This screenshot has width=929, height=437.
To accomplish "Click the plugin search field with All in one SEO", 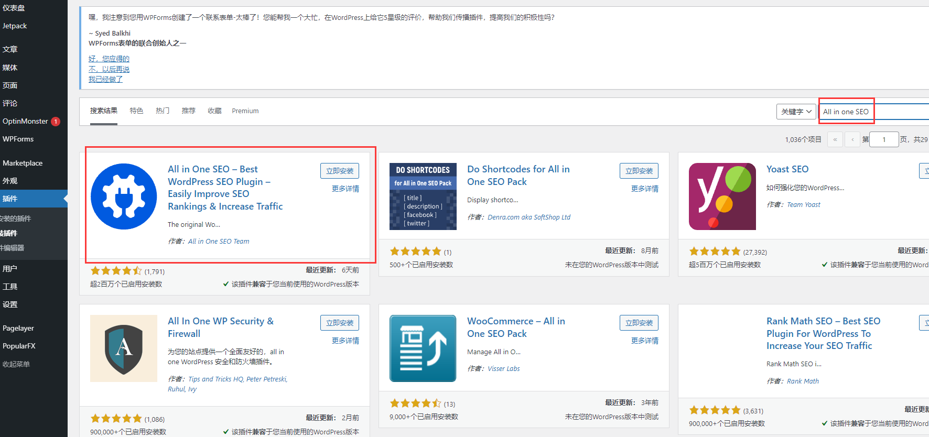I will coord(874,112).
